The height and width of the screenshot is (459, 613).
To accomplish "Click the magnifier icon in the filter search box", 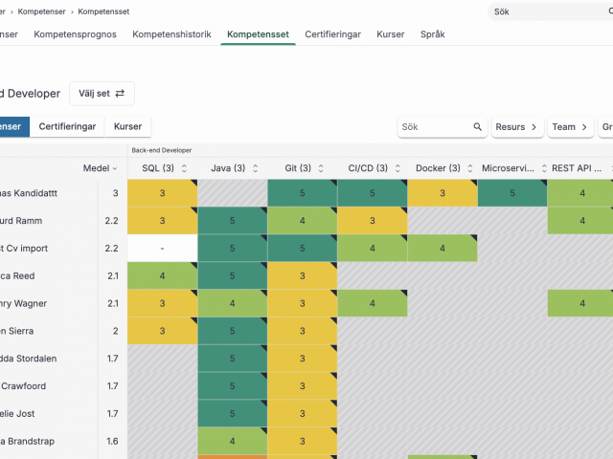I will click(477, 126).
